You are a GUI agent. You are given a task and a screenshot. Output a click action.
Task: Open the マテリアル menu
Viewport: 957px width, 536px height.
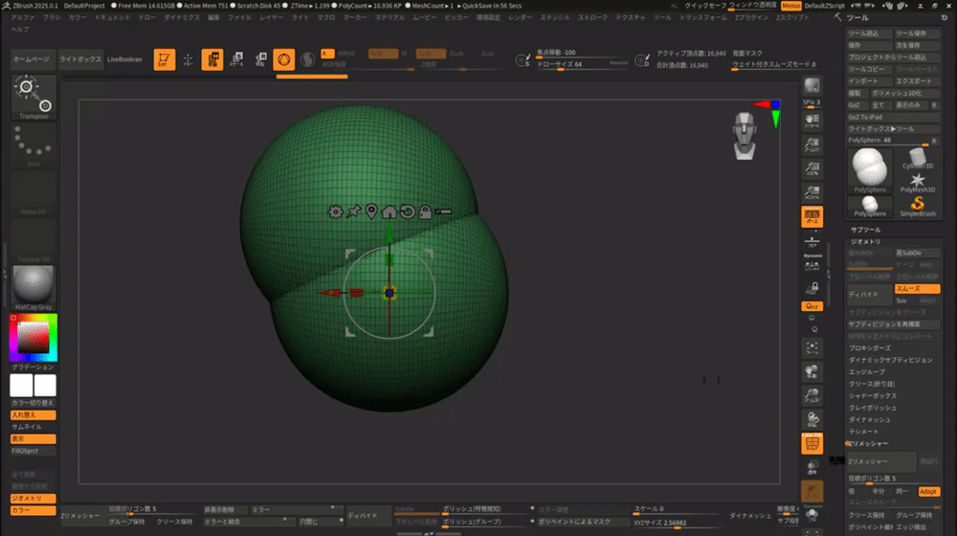point(389,17)
